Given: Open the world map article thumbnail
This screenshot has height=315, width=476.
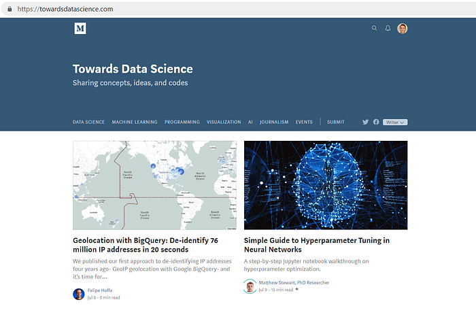Looking at the screenshot, I should (154, 185).
